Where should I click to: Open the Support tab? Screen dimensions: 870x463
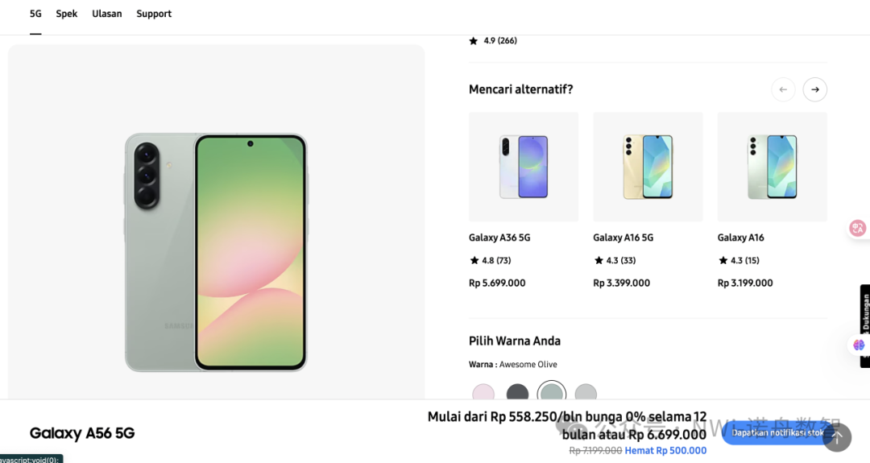click(154, 14)
